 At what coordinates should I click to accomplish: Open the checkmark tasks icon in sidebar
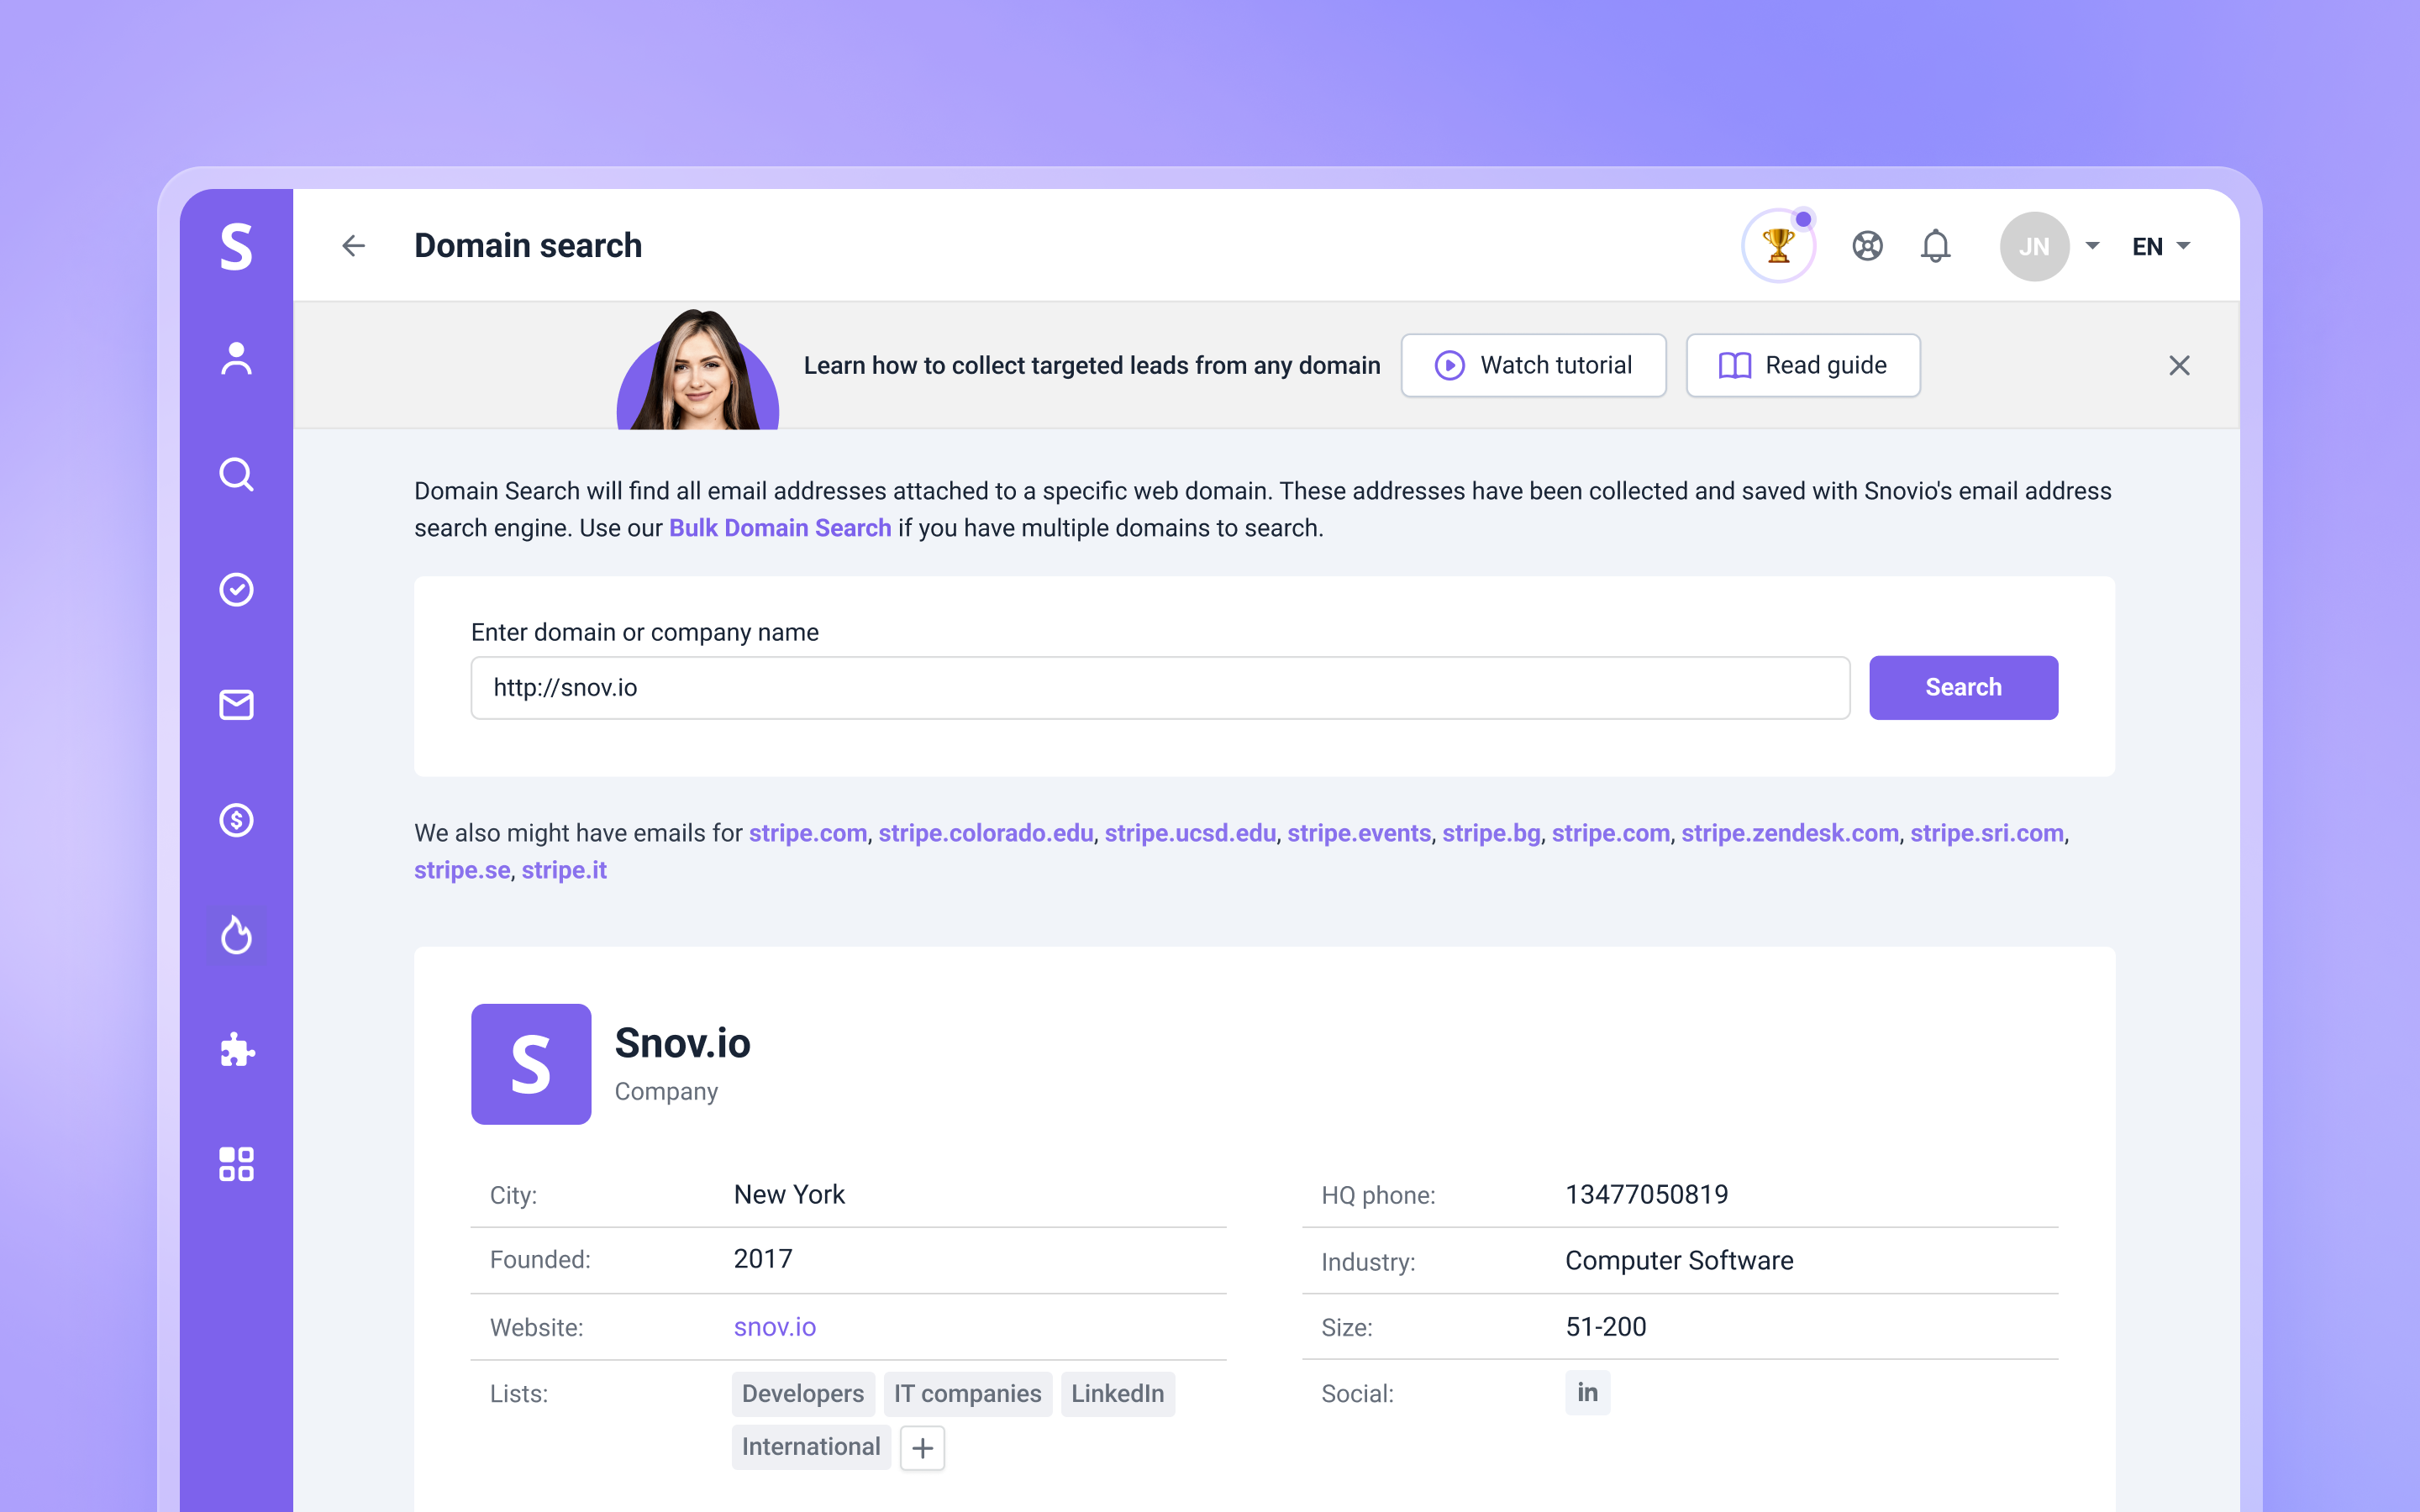coord(236,590)
